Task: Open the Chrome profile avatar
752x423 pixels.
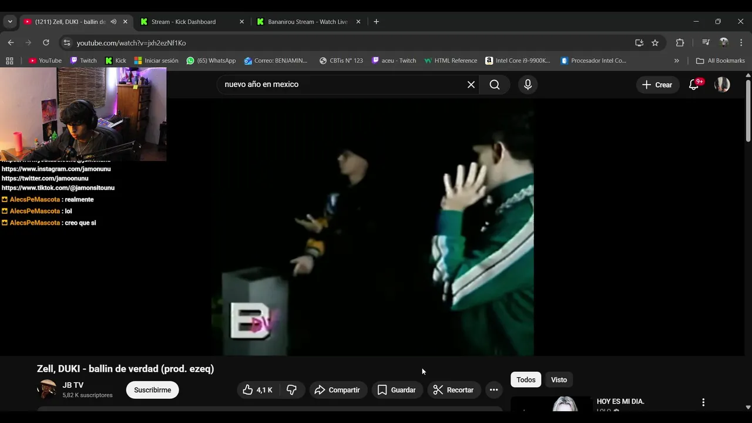Action: click(724, 43)
